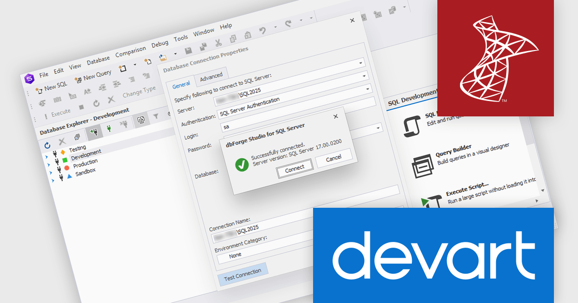The width and height of the screenshot is (578, 303).
Task: Select the Production connection
Action: pos(85,163)
